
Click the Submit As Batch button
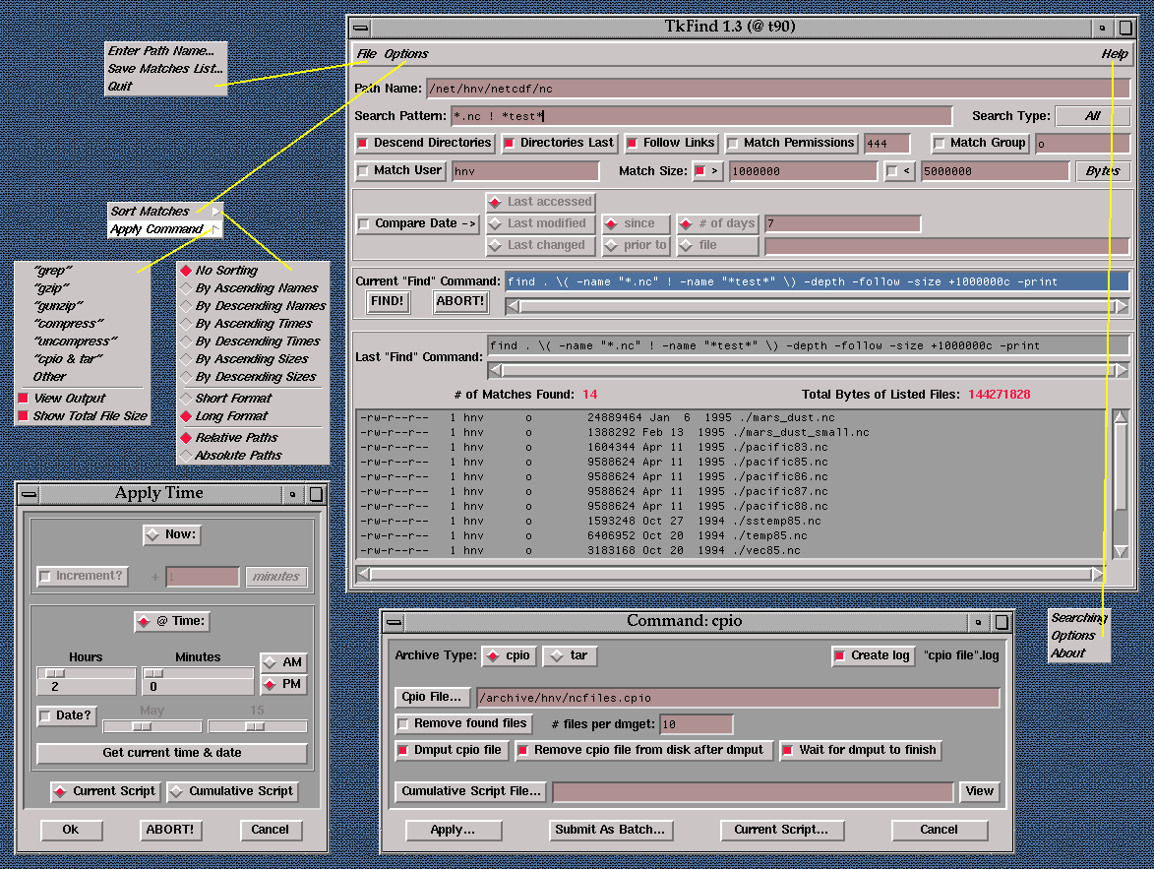pyautogui.click(x=610, y=830)
